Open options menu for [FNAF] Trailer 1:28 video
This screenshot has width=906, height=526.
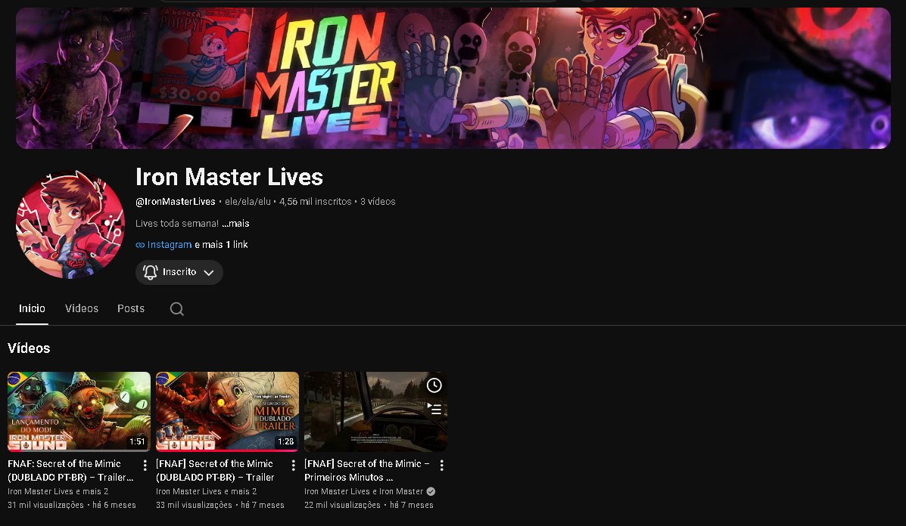click(x=293, y=465)
